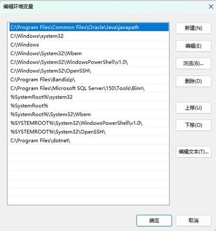Open the 浏览(B)... folder browser

point(194,63)
